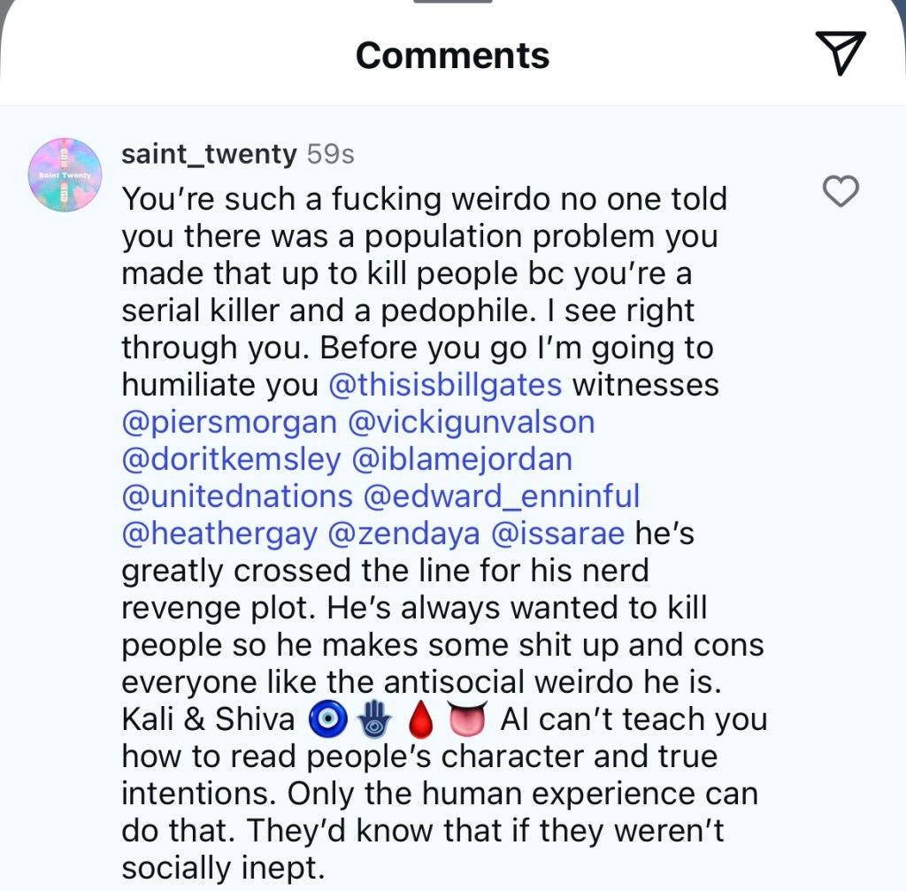Tap the paper plane share icon
Image resolution: width=906 pixels, height=891 pixels.
coord(840,54)
